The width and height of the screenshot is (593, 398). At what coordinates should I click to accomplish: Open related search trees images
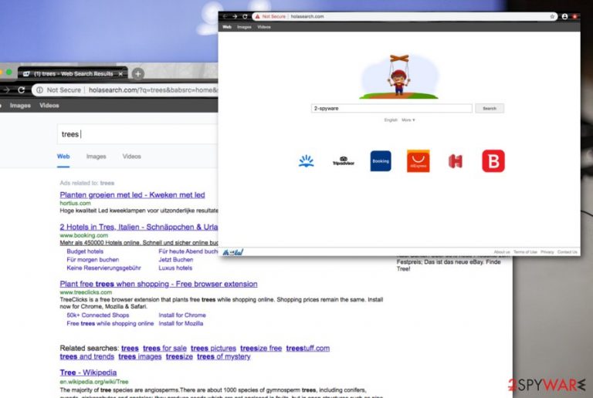pos(140,356)
